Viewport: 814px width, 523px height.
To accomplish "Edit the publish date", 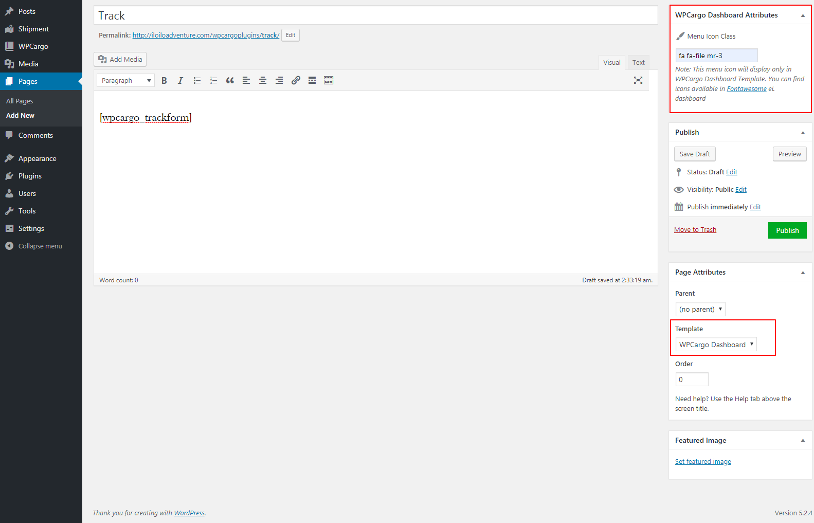I will click(755, 207).
